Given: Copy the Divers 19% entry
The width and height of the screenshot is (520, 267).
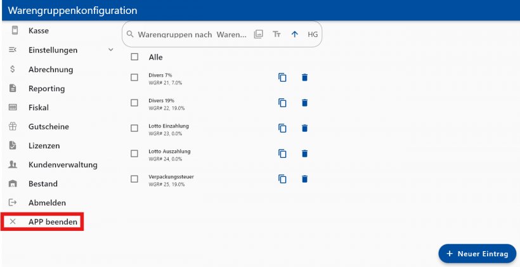Looking at the screenshot, I should 282,103.
